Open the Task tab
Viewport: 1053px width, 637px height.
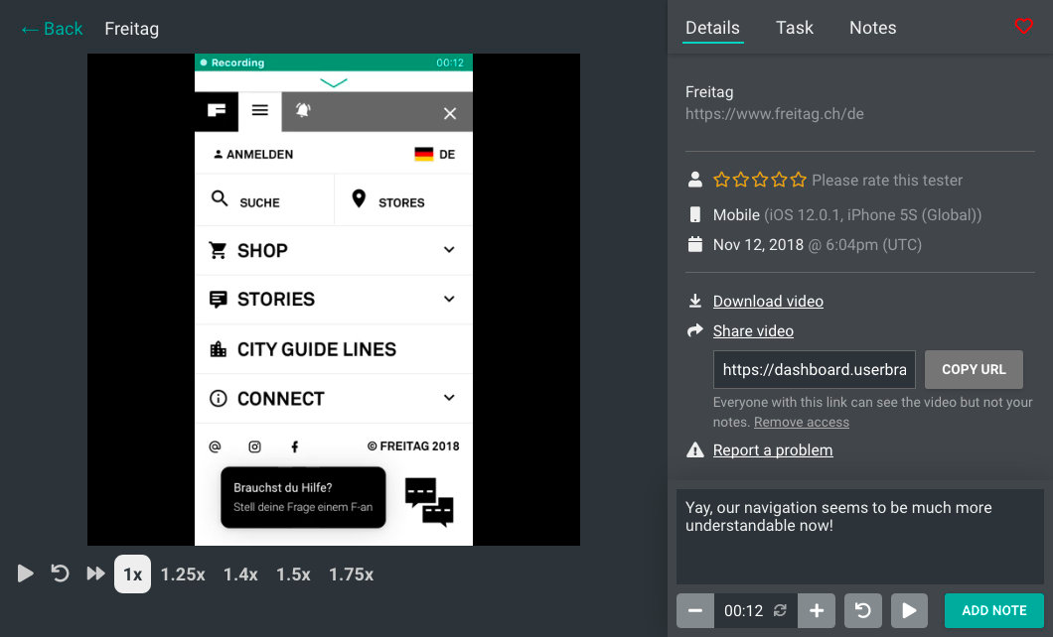(x=795, y=28)
